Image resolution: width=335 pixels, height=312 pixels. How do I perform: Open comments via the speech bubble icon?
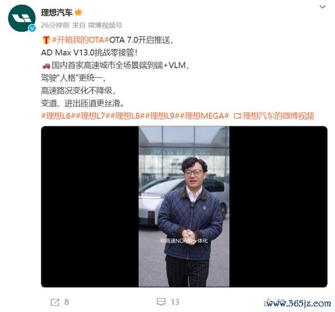tap(161, 302)
